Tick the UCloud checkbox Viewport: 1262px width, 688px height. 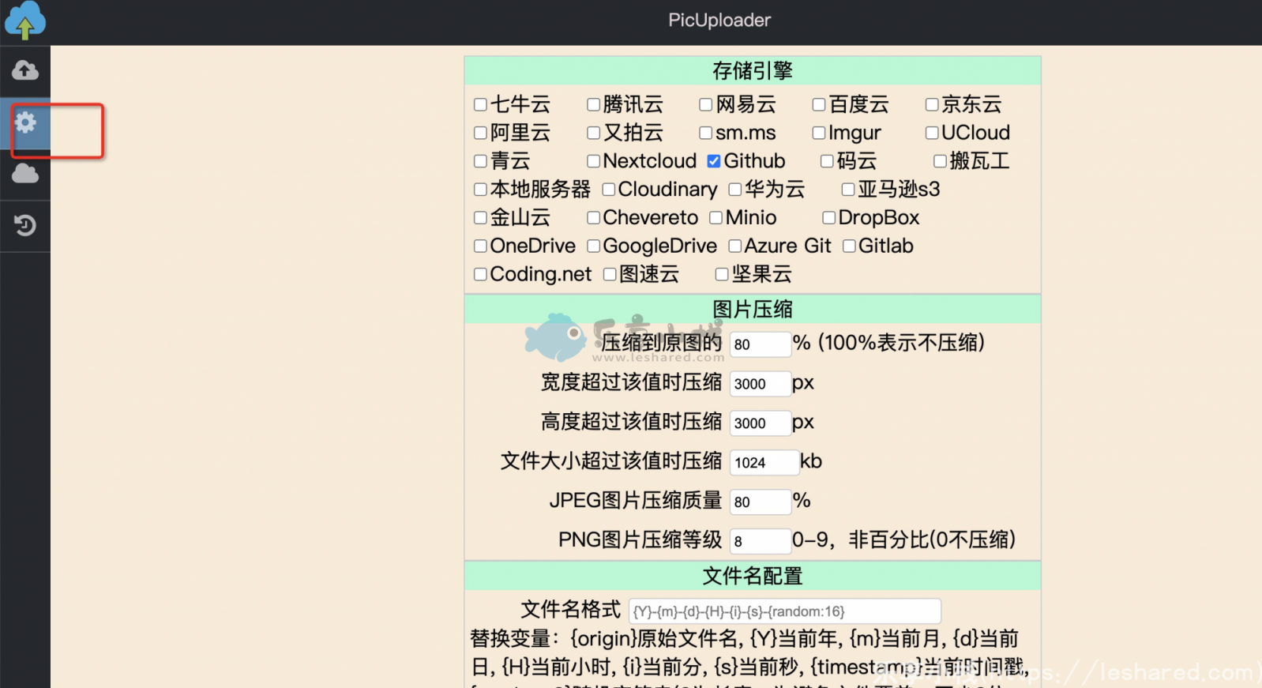point(932,133)
